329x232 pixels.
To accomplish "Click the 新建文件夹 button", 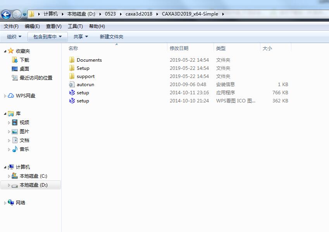I will tap(112, 37).
